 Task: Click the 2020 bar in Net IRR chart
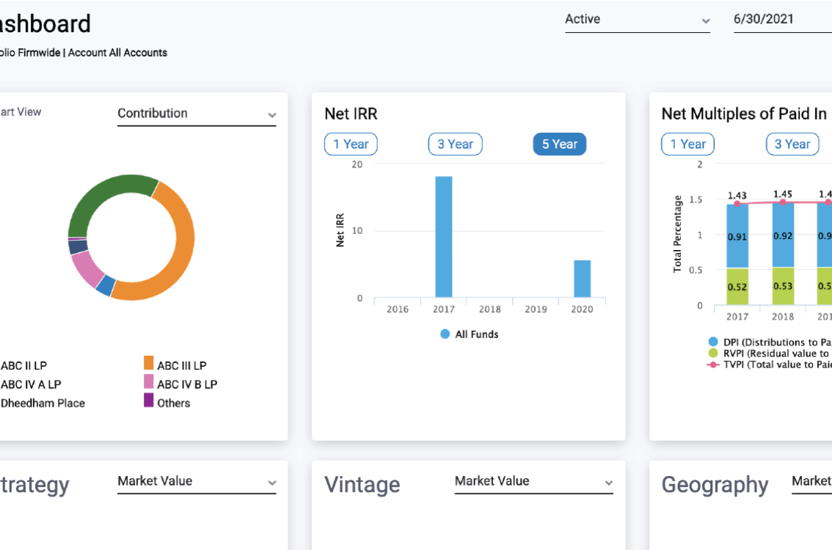[582, 279]
